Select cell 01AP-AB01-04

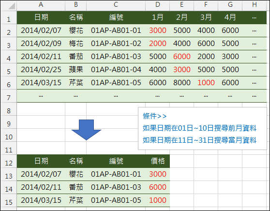point(116,70)
